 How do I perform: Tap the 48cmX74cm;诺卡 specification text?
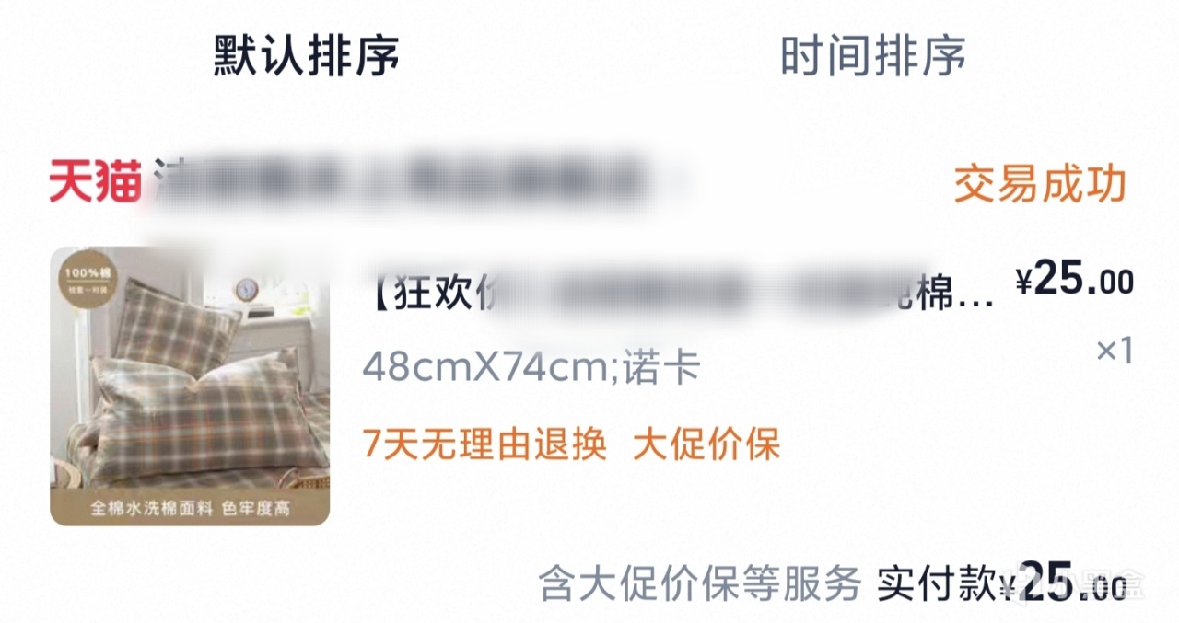tap(531, 369)
